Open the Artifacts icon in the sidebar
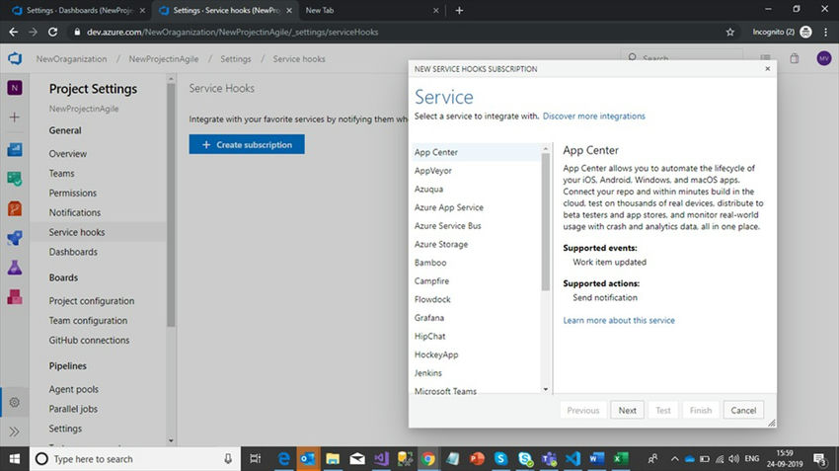Viewport: 839px width, 471px height. (x=15, y=296)
